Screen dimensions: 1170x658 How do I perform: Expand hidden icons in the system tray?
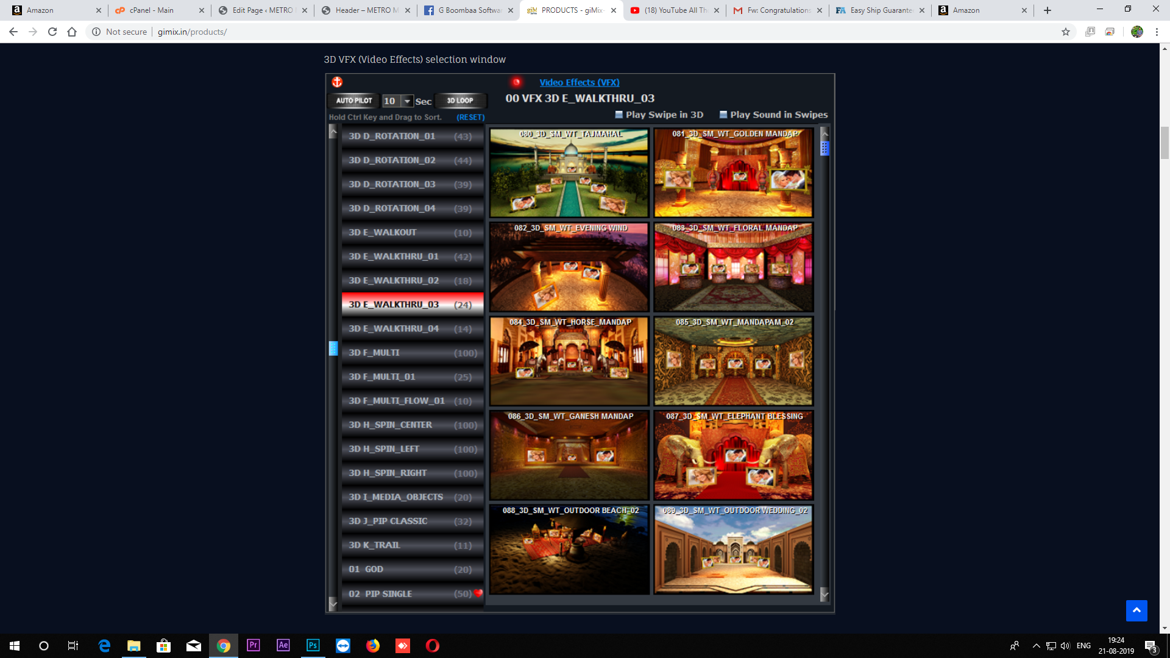(1036, 645)
